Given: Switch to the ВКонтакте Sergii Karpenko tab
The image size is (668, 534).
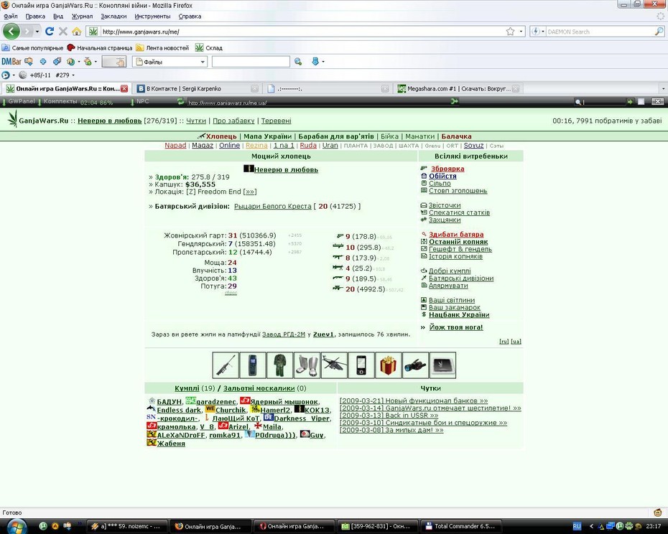Looking at the screenshot, I should pyautogui.click(x=197, y=88).
